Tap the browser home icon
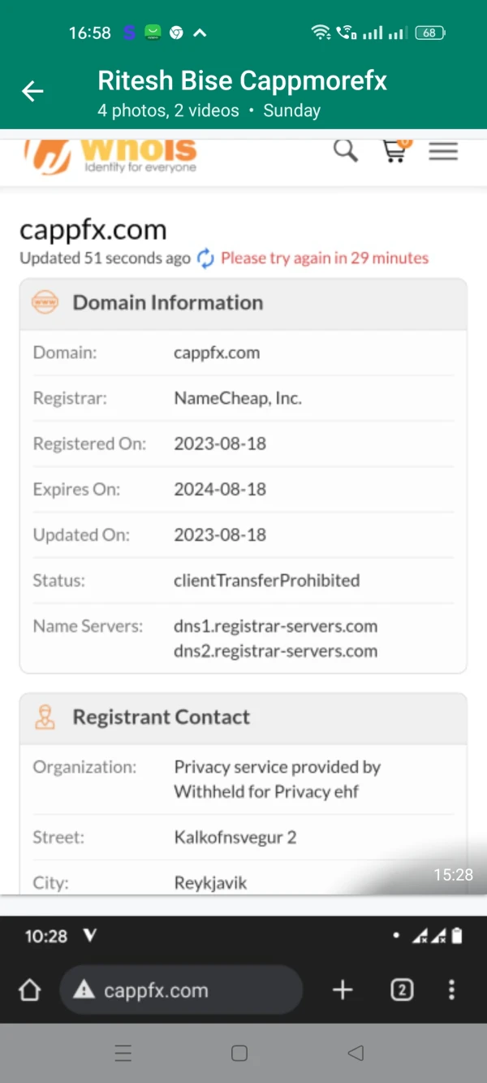Viewport: 487px width, 1083px height. pyautogui.click(x=30, y=990)
